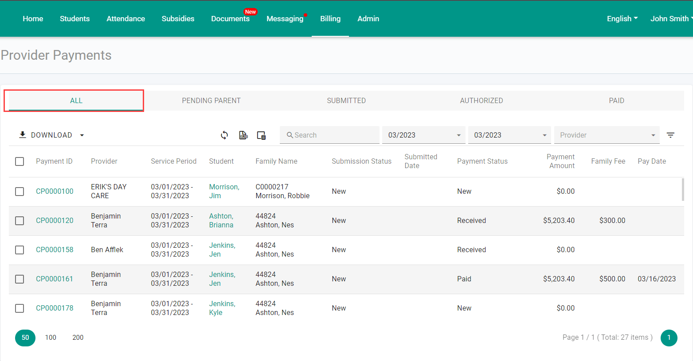Show 100 items per page

point(51,338)
